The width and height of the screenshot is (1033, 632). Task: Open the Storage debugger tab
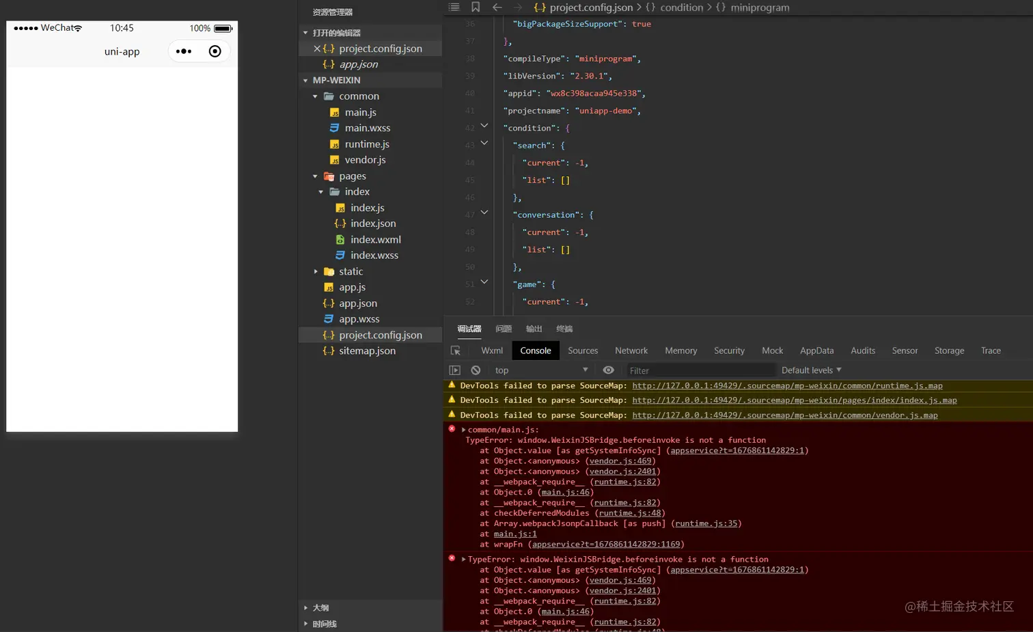point(949,351)
